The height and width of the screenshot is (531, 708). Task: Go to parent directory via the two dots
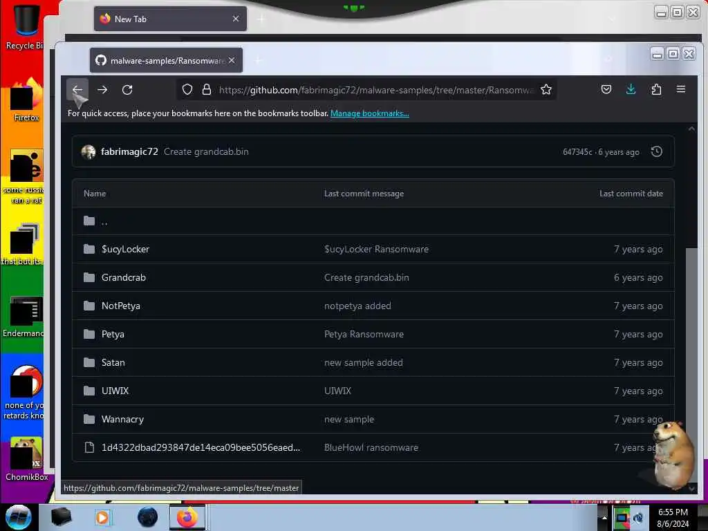(104, 221)
